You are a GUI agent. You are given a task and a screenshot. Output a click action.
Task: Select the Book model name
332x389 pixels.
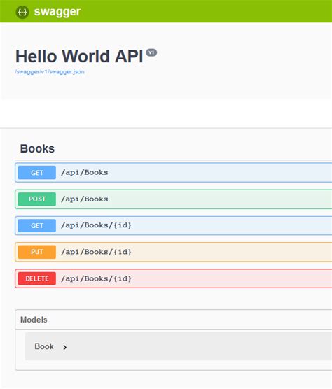(x=44, y=346)
